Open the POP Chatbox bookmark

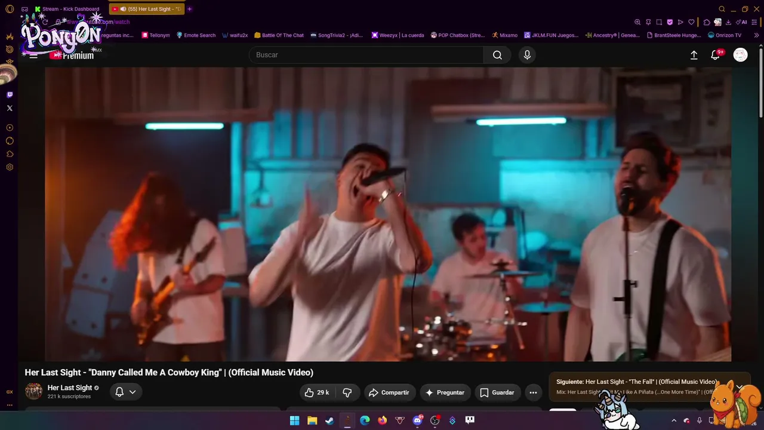click(x=458, y=35)
